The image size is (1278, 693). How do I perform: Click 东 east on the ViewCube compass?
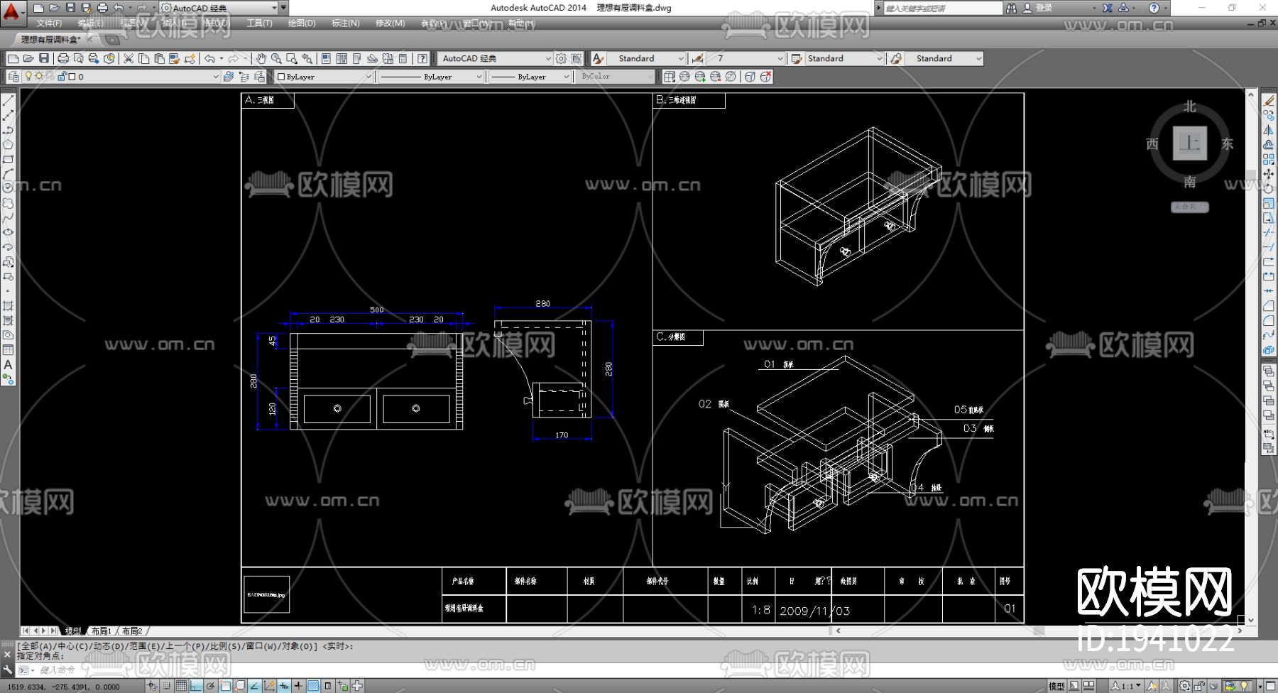tap(1227, 143)
